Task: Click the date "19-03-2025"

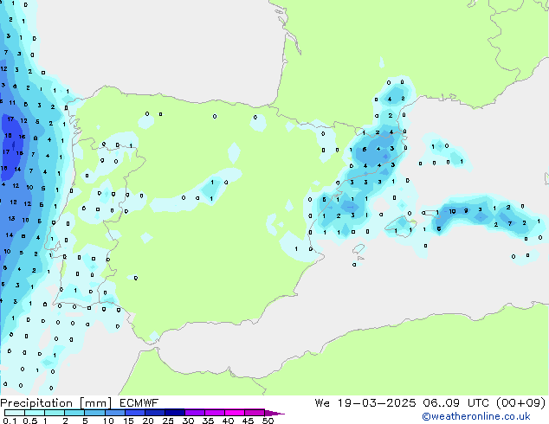Action: (377, 403)
